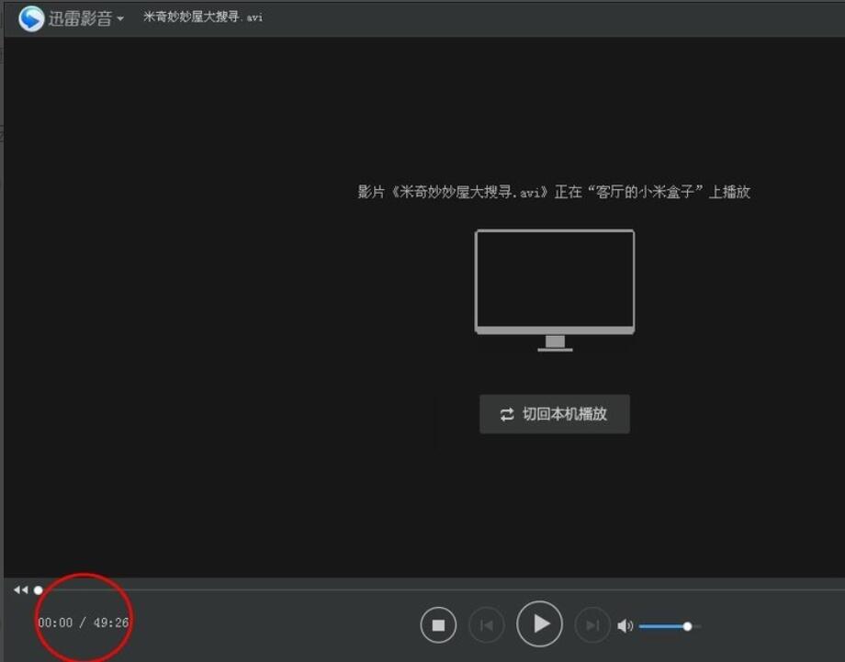Click the 切回本机播放 button
The width and height of the screenshot is (845, 662).
pos(555,414)
